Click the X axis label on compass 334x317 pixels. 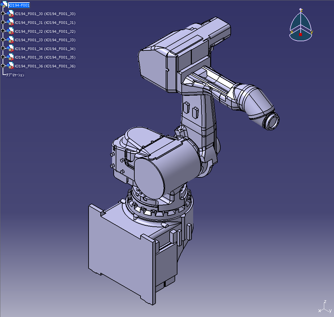coord(292,32)
